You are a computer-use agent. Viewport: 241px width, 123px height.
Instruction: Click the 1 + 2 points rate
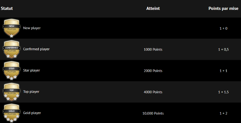point(223,113)
